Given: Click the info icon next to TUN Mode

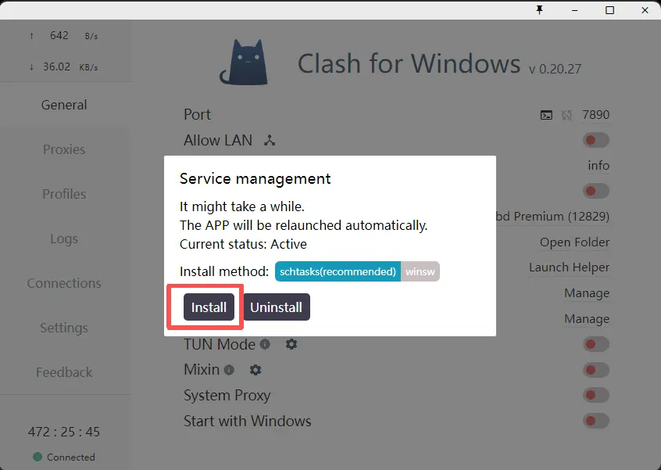Looking at the screenshot, I should tap(265, 344).
